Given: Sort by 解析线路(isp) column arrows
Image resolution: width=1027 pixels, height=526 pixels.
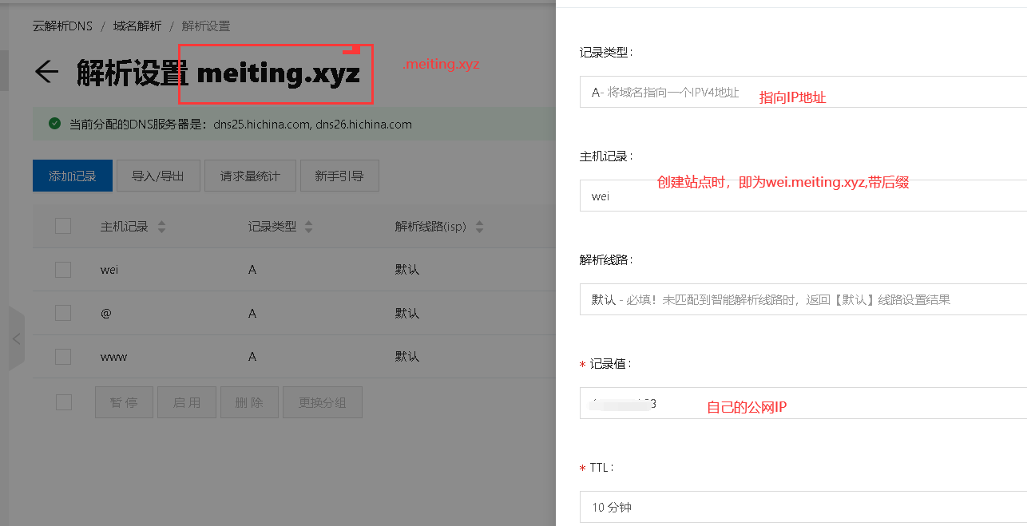Looking at the screenshot, I should pyautogui.click(x=479, y=227).
